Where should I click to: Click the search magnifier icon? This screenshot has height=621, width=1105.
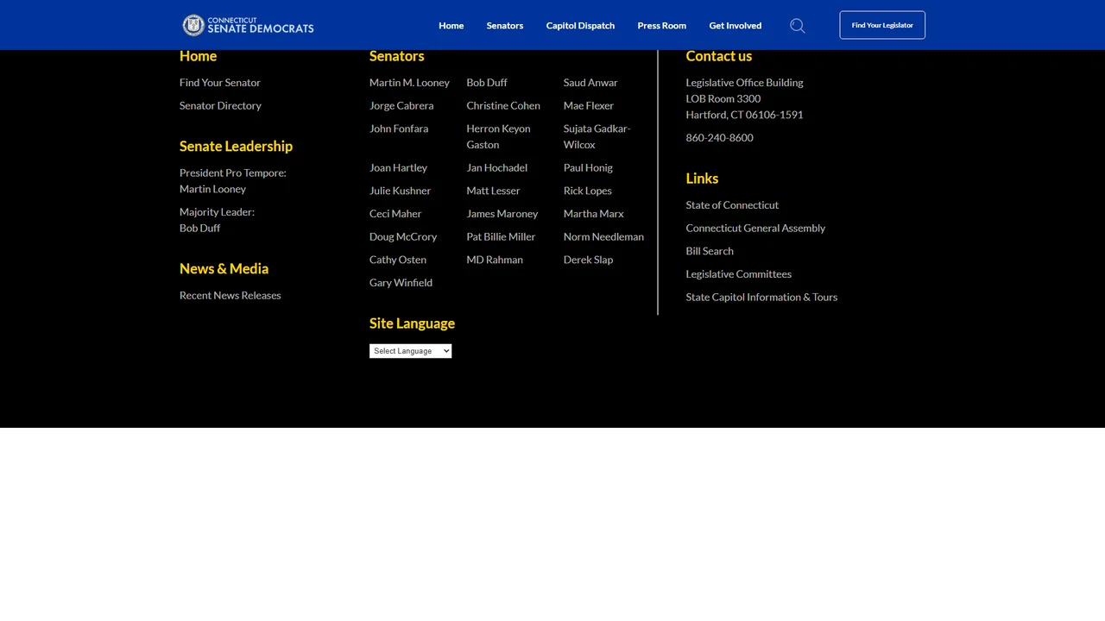[798, 26]
